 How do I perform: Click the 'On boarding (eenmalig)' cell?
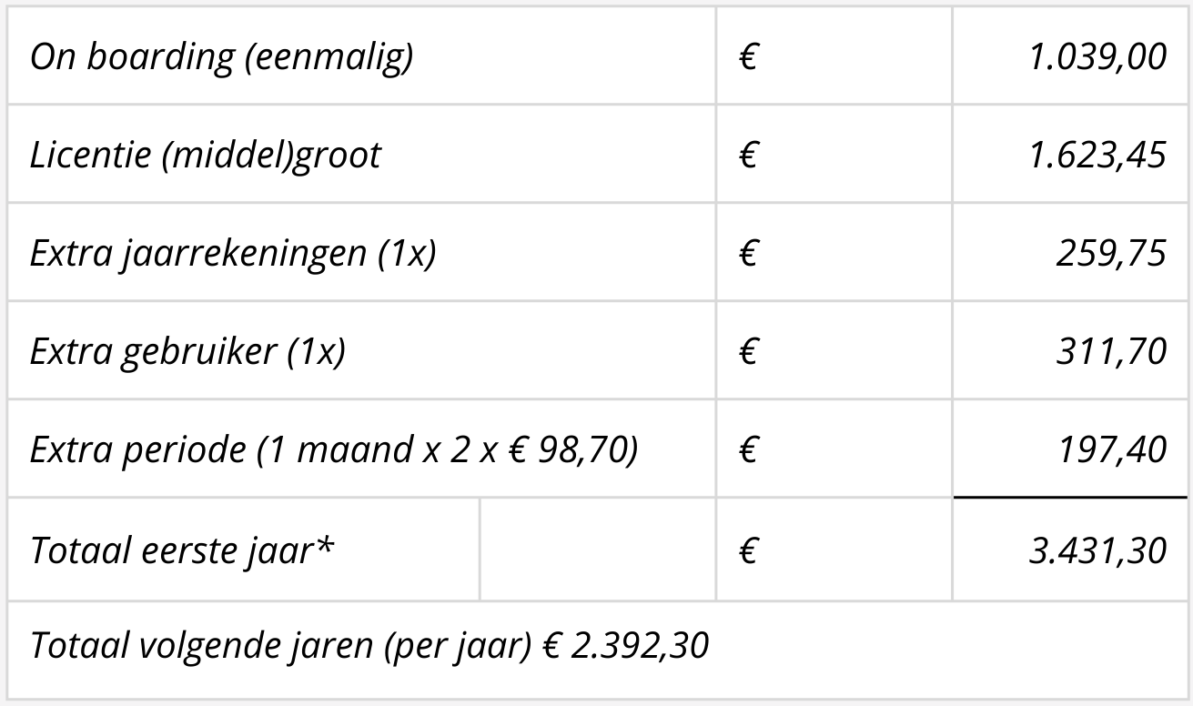(x=221, y=56)
